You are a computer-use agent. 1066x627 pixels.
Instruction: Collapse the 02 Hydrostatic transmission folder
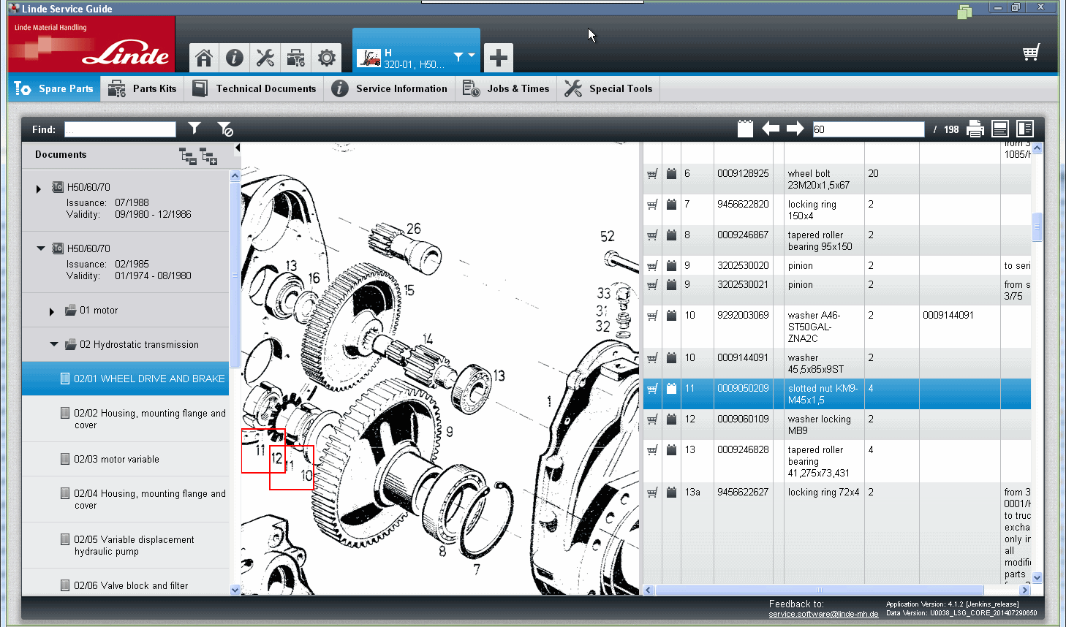tap(53, 344)
